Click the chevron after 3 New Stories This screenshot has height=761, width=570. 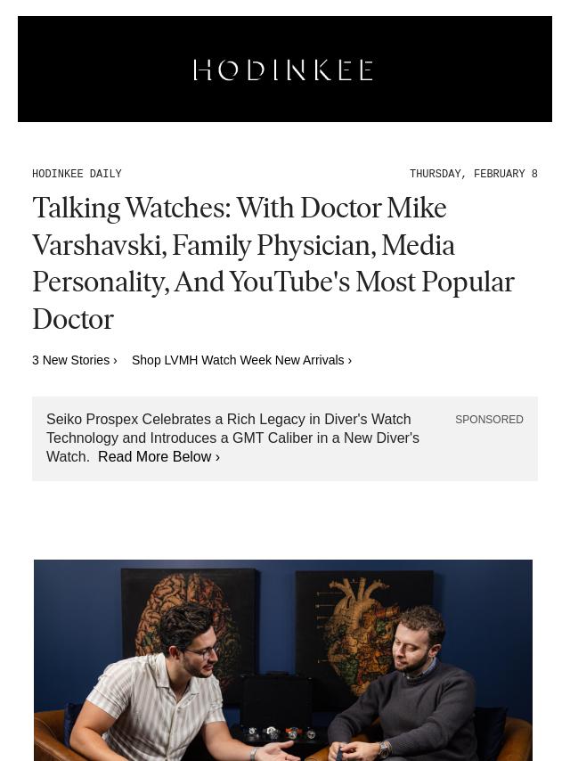click(115, 361)
